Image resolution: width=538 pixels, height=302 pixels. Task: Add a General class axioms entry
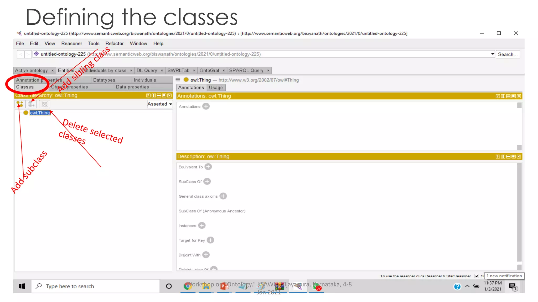coord(223,196)
